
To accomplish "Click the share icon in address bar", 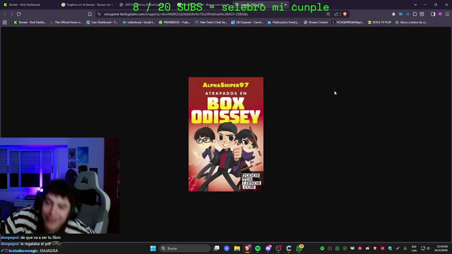I will click(336, 14).
